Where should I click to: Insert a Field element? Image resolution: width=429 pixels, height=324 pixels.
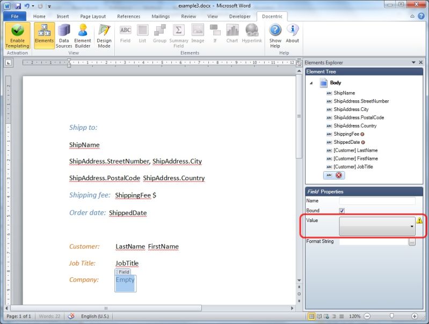pyautogui.click(x=125, y=34)
